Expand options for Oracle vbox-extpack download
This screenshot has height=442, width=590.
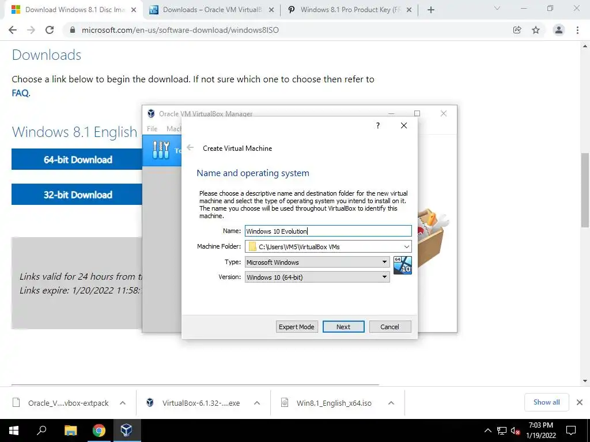(x=123, y=403)
